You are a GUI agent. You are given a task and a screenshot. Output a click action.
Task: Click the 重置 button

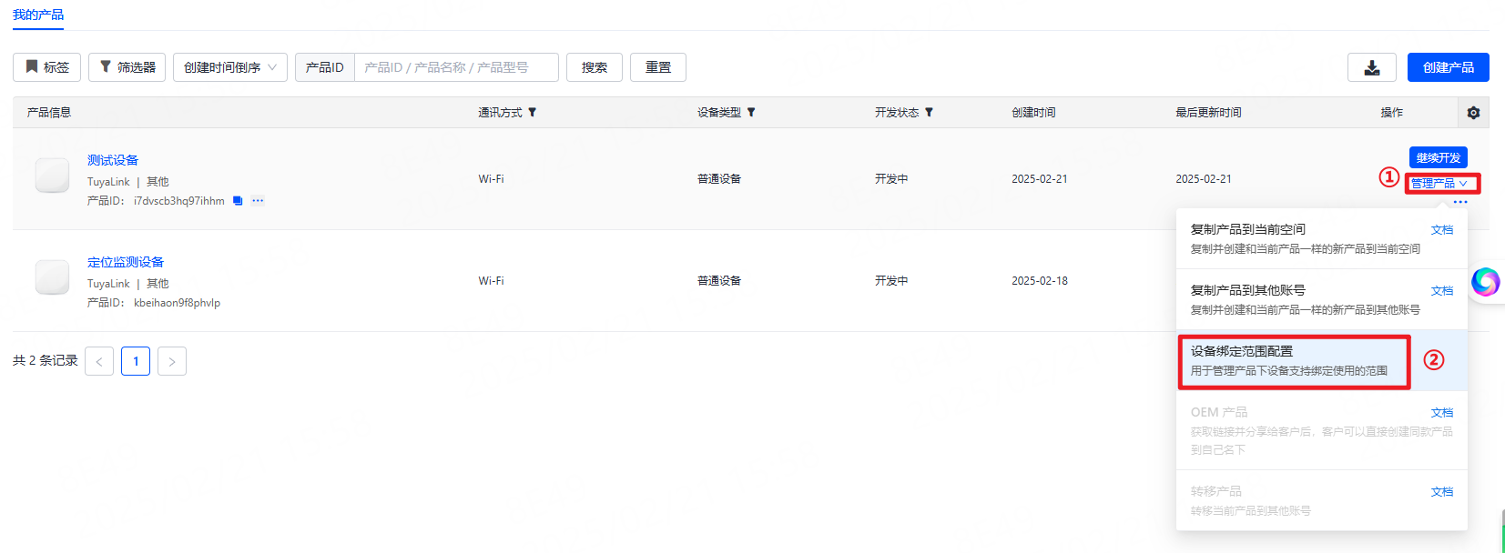pyautogui.click(x=658, y=67)
